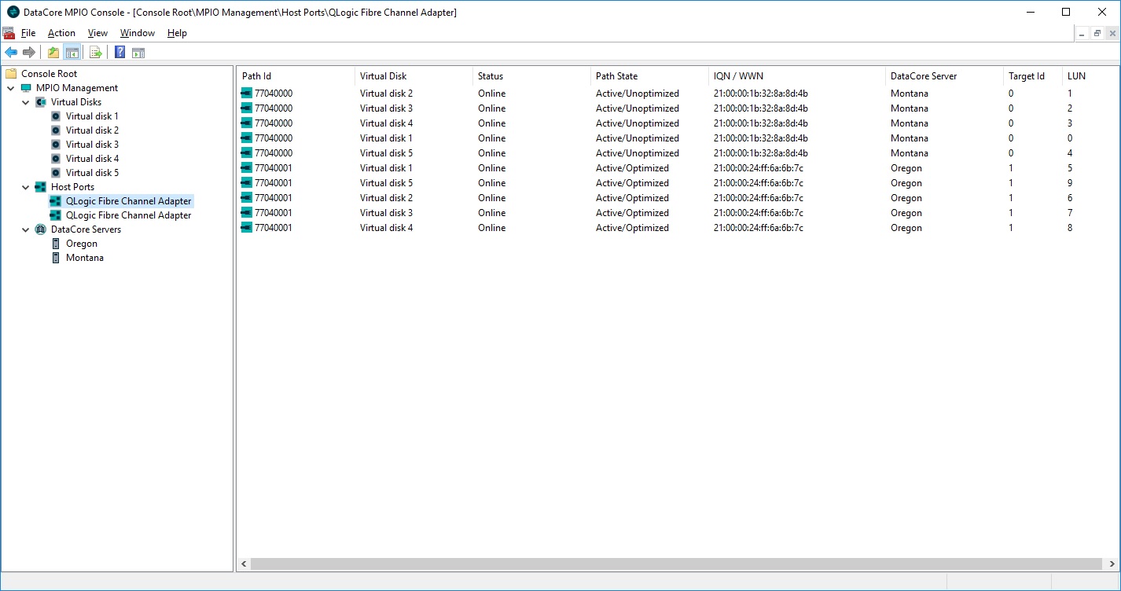Select the Montana server in the tree
The image size is (1121, 591).
84,258
